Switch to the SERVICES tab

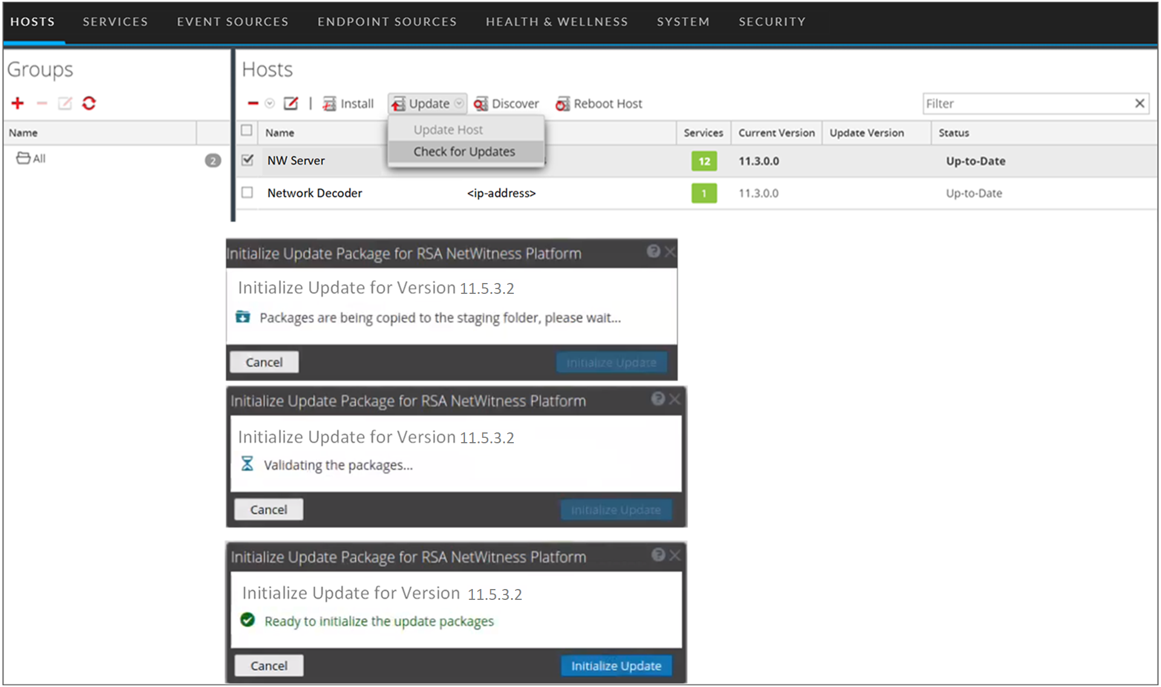tap(115, 22)
